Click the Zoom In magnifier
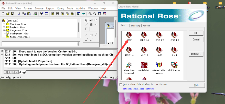This screenshot has width=225, height=104. coord(90,14)
